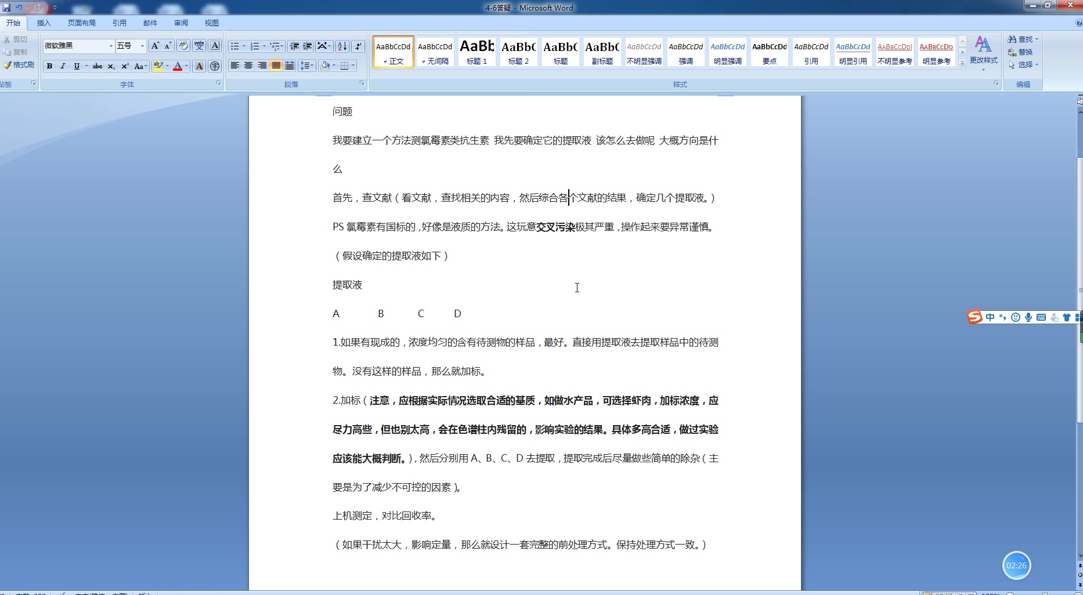Screen dimensions: 1083x595
Task: Switch to the 审阅 tab
Action: coord(181,23)
